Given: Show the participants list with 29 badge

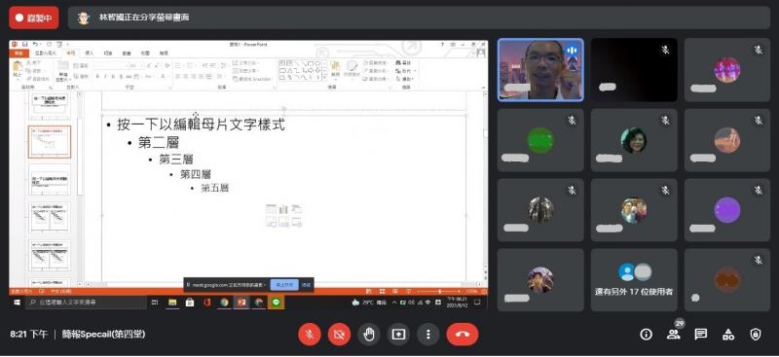Looking at the screenshot, I should click(674, 334).
